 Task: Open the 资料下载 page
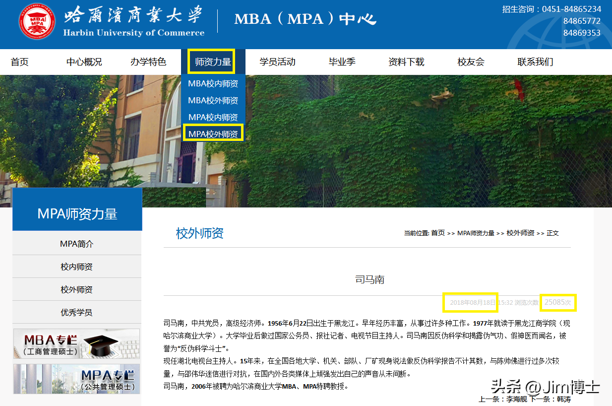(x=406, y=62)
